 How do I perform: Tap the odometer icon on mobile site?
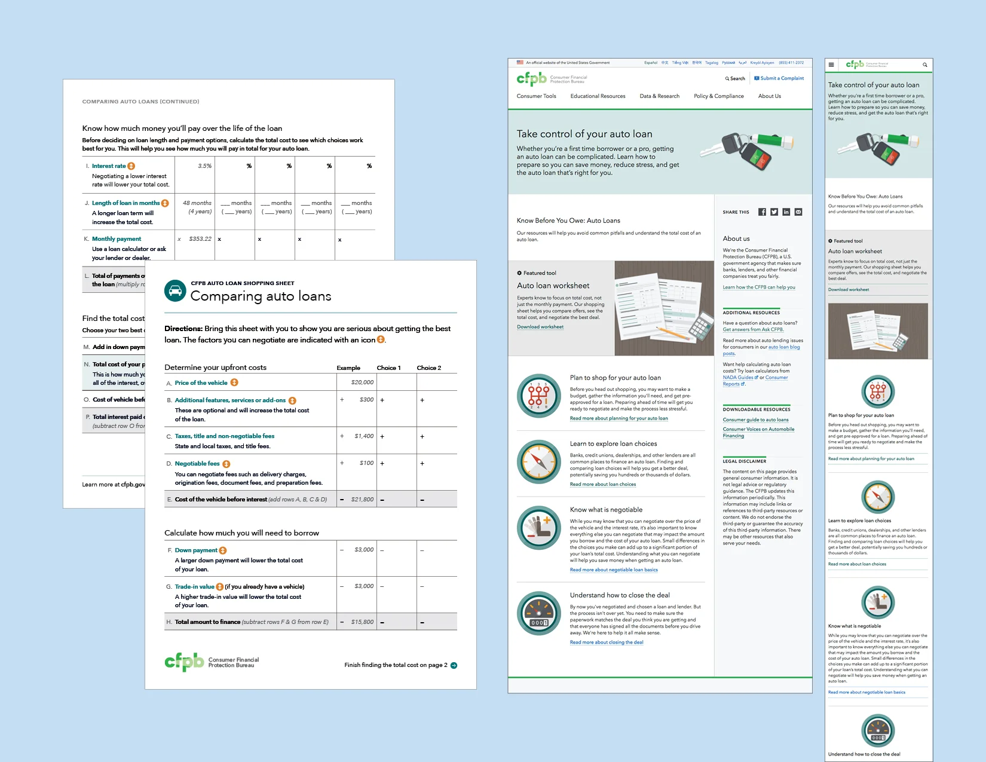[x=878, y=731]
